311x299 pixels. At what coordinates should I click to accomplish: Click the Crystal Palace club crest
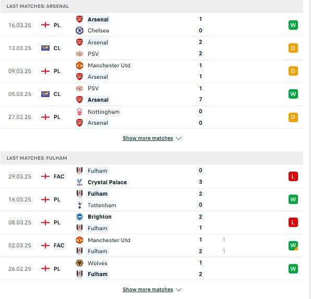click(x=79, y=182)
